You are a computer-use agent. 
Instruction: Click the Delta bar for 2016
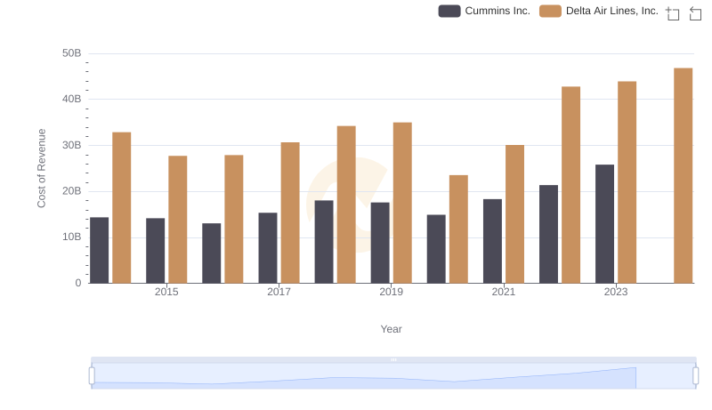(x=234, y=219)
